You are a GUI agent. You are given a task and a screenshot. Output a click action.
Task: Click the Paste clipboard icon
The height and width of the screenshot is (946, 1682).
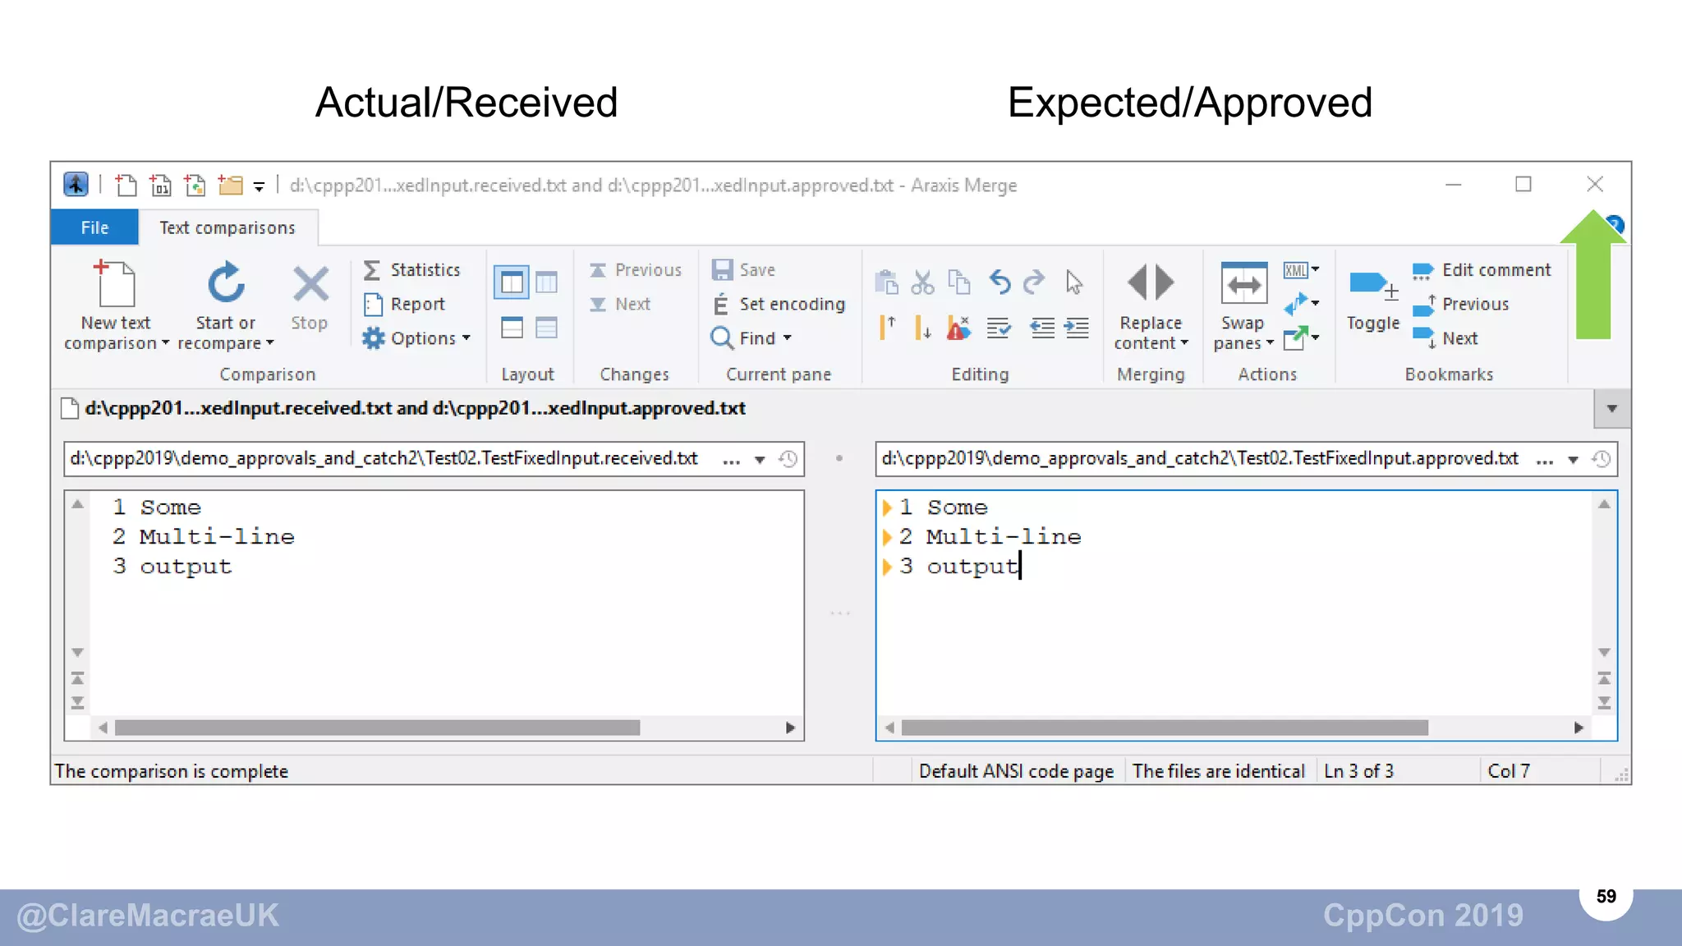click(886, 282)
